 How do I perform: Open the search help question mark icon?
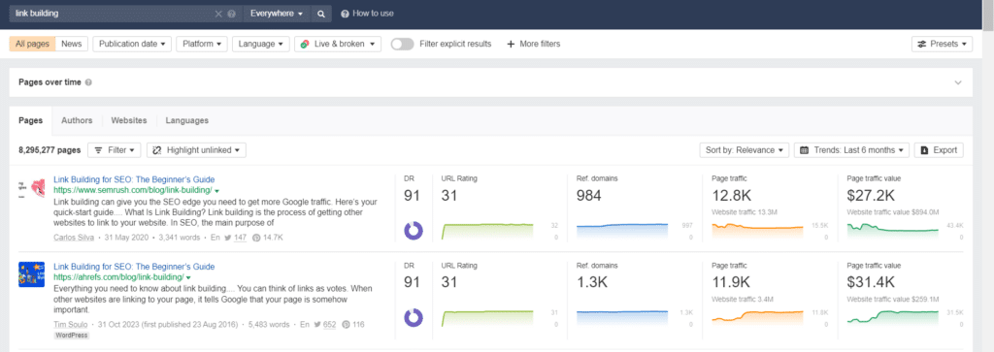coord(231,14)
